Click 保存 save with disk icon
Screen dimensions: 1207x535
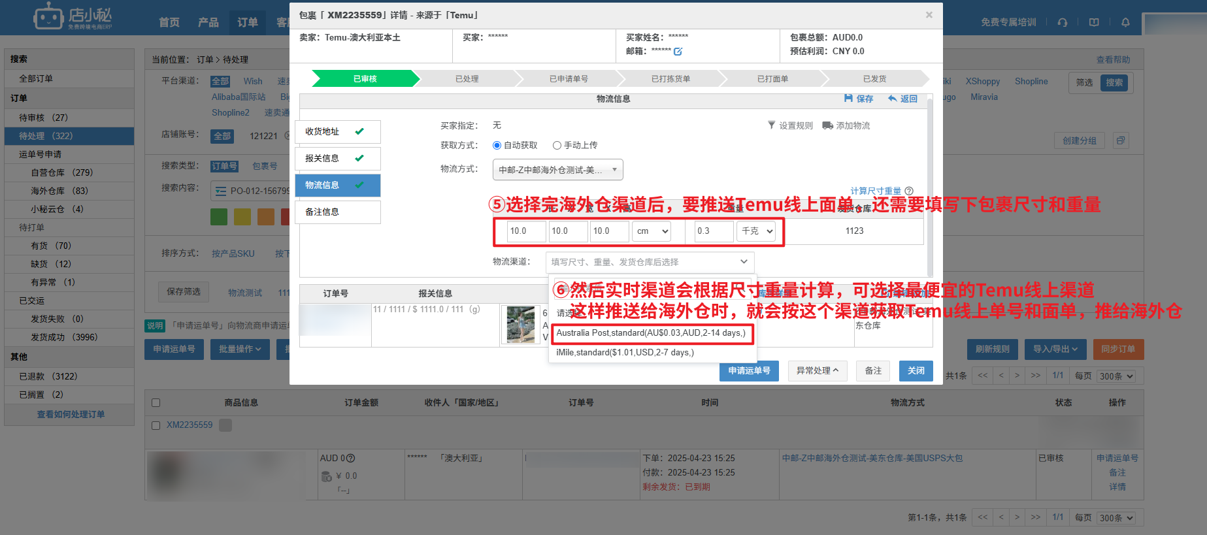click(859, 99)
